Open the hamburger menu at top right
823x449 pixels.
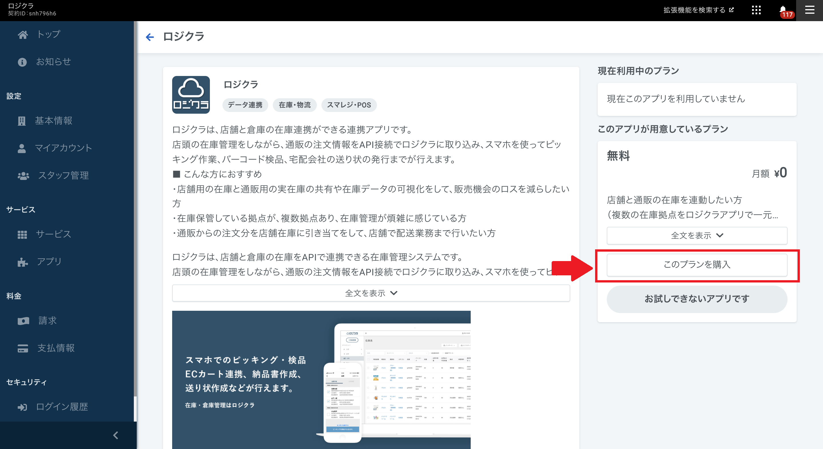tap(809, 10)
